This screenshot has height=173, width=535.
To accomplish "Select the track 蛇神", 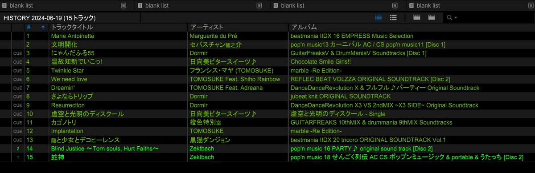I will coord(58,157).
